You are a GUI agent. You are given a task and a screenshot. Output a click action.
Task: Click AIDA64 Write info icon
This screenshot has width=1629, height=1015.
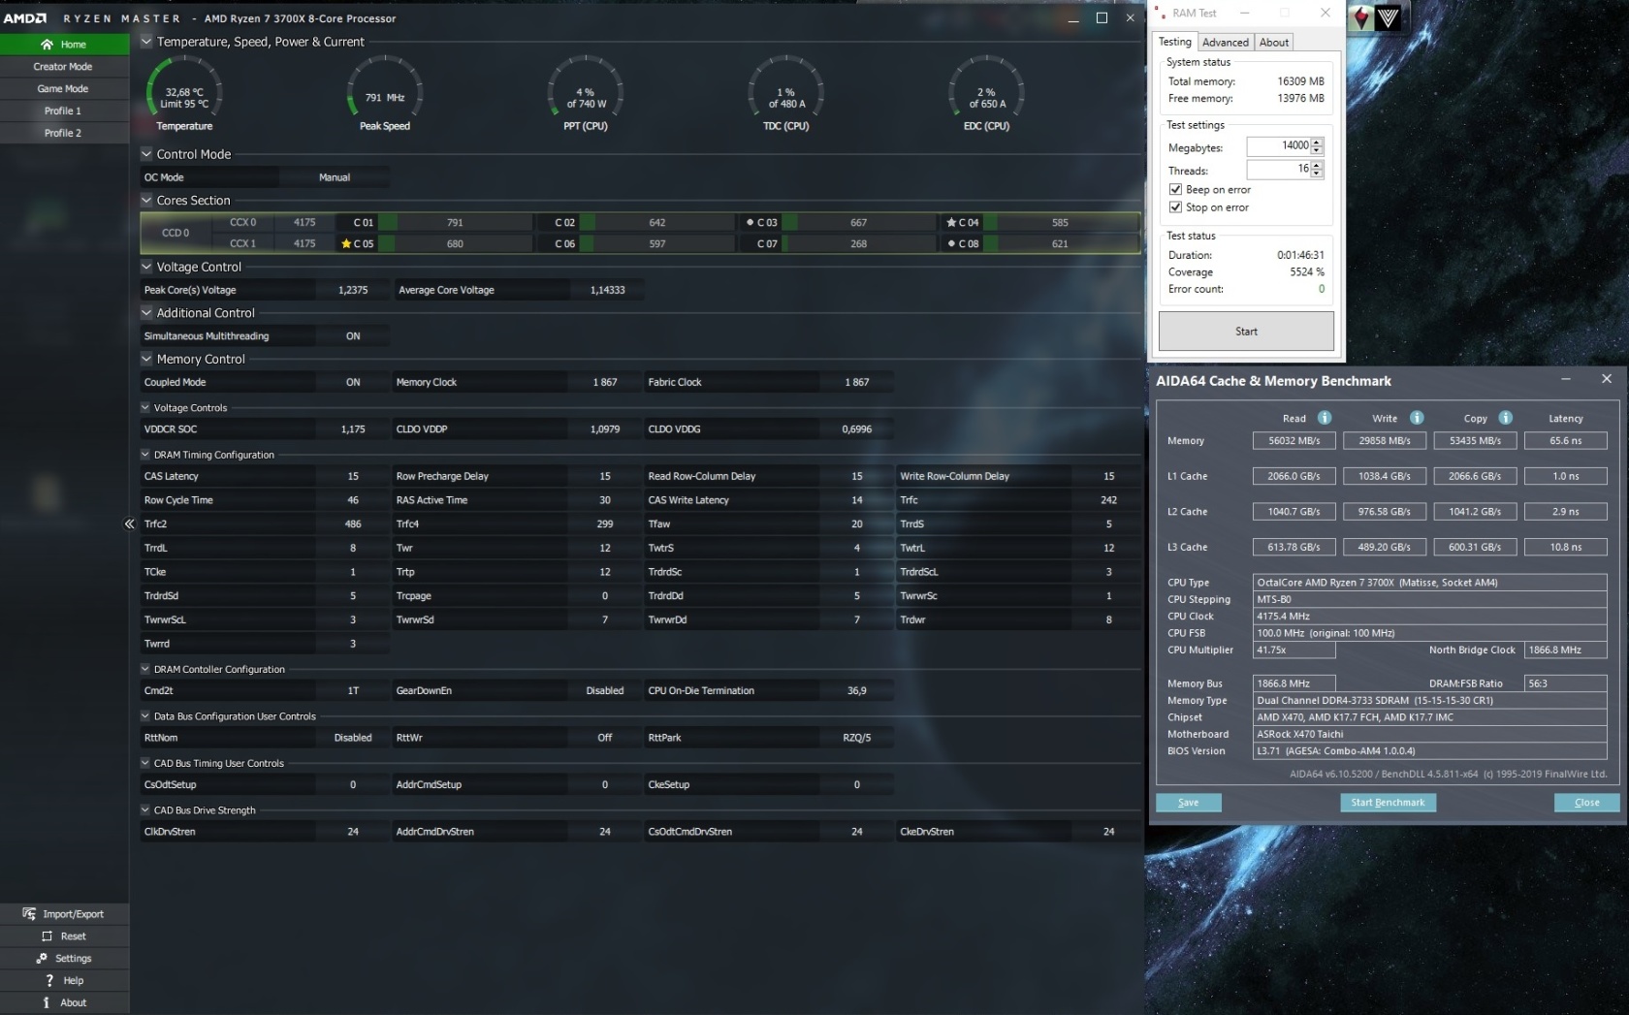[1417, 418]
